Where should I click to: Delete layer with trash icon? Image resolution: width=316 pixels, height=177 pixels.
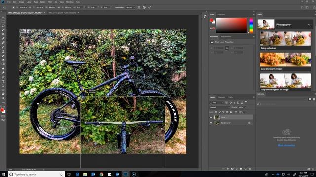click(250, 169)
